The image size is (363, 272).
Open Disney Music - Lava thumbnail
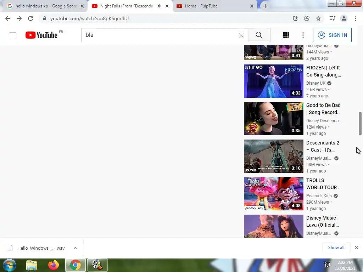tap(273, 226)
